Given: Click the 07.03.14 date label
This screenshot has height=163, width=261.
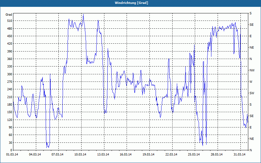Looking at the screenshot, I should [57, 155].
